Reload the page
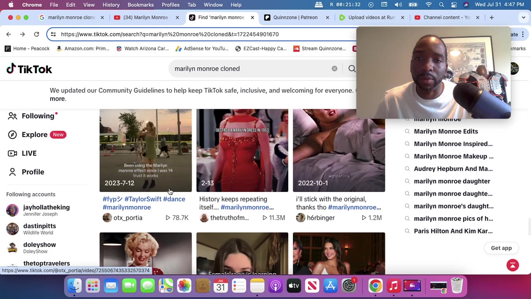 pyautogui.click(x=37, y=34)
